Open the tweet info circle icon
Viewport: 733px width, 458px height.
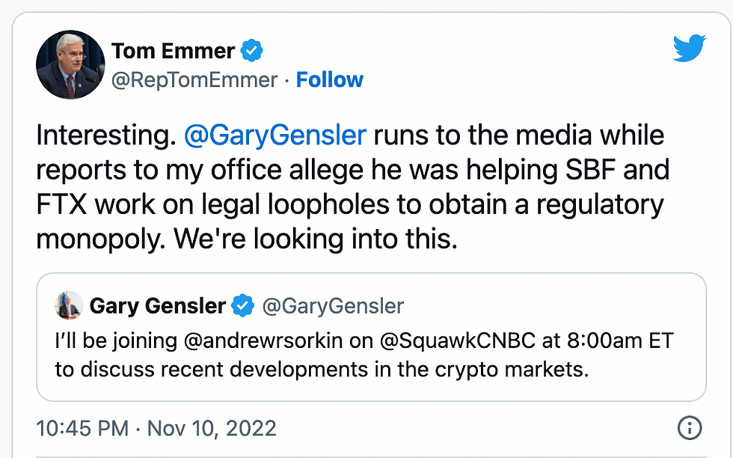(x=690, y=427)
